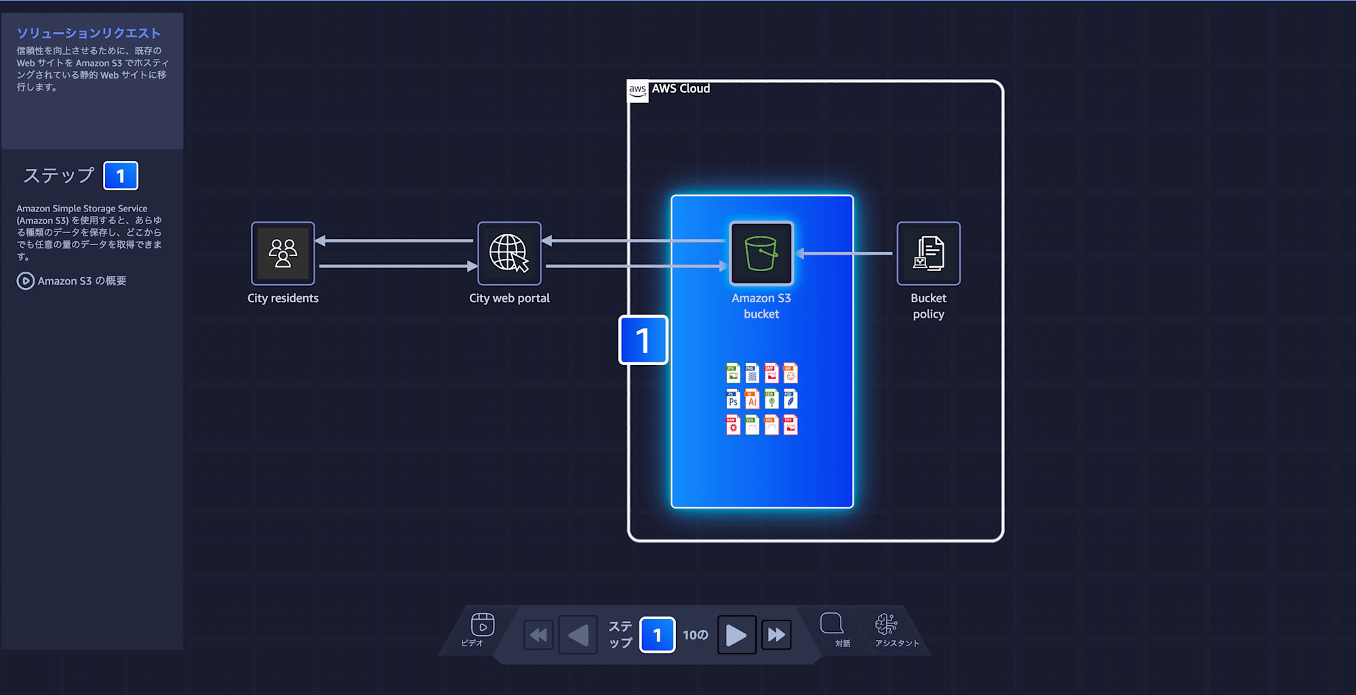
Task: Open the Amazon S3 の概要 video link
Action: point(72,281)
